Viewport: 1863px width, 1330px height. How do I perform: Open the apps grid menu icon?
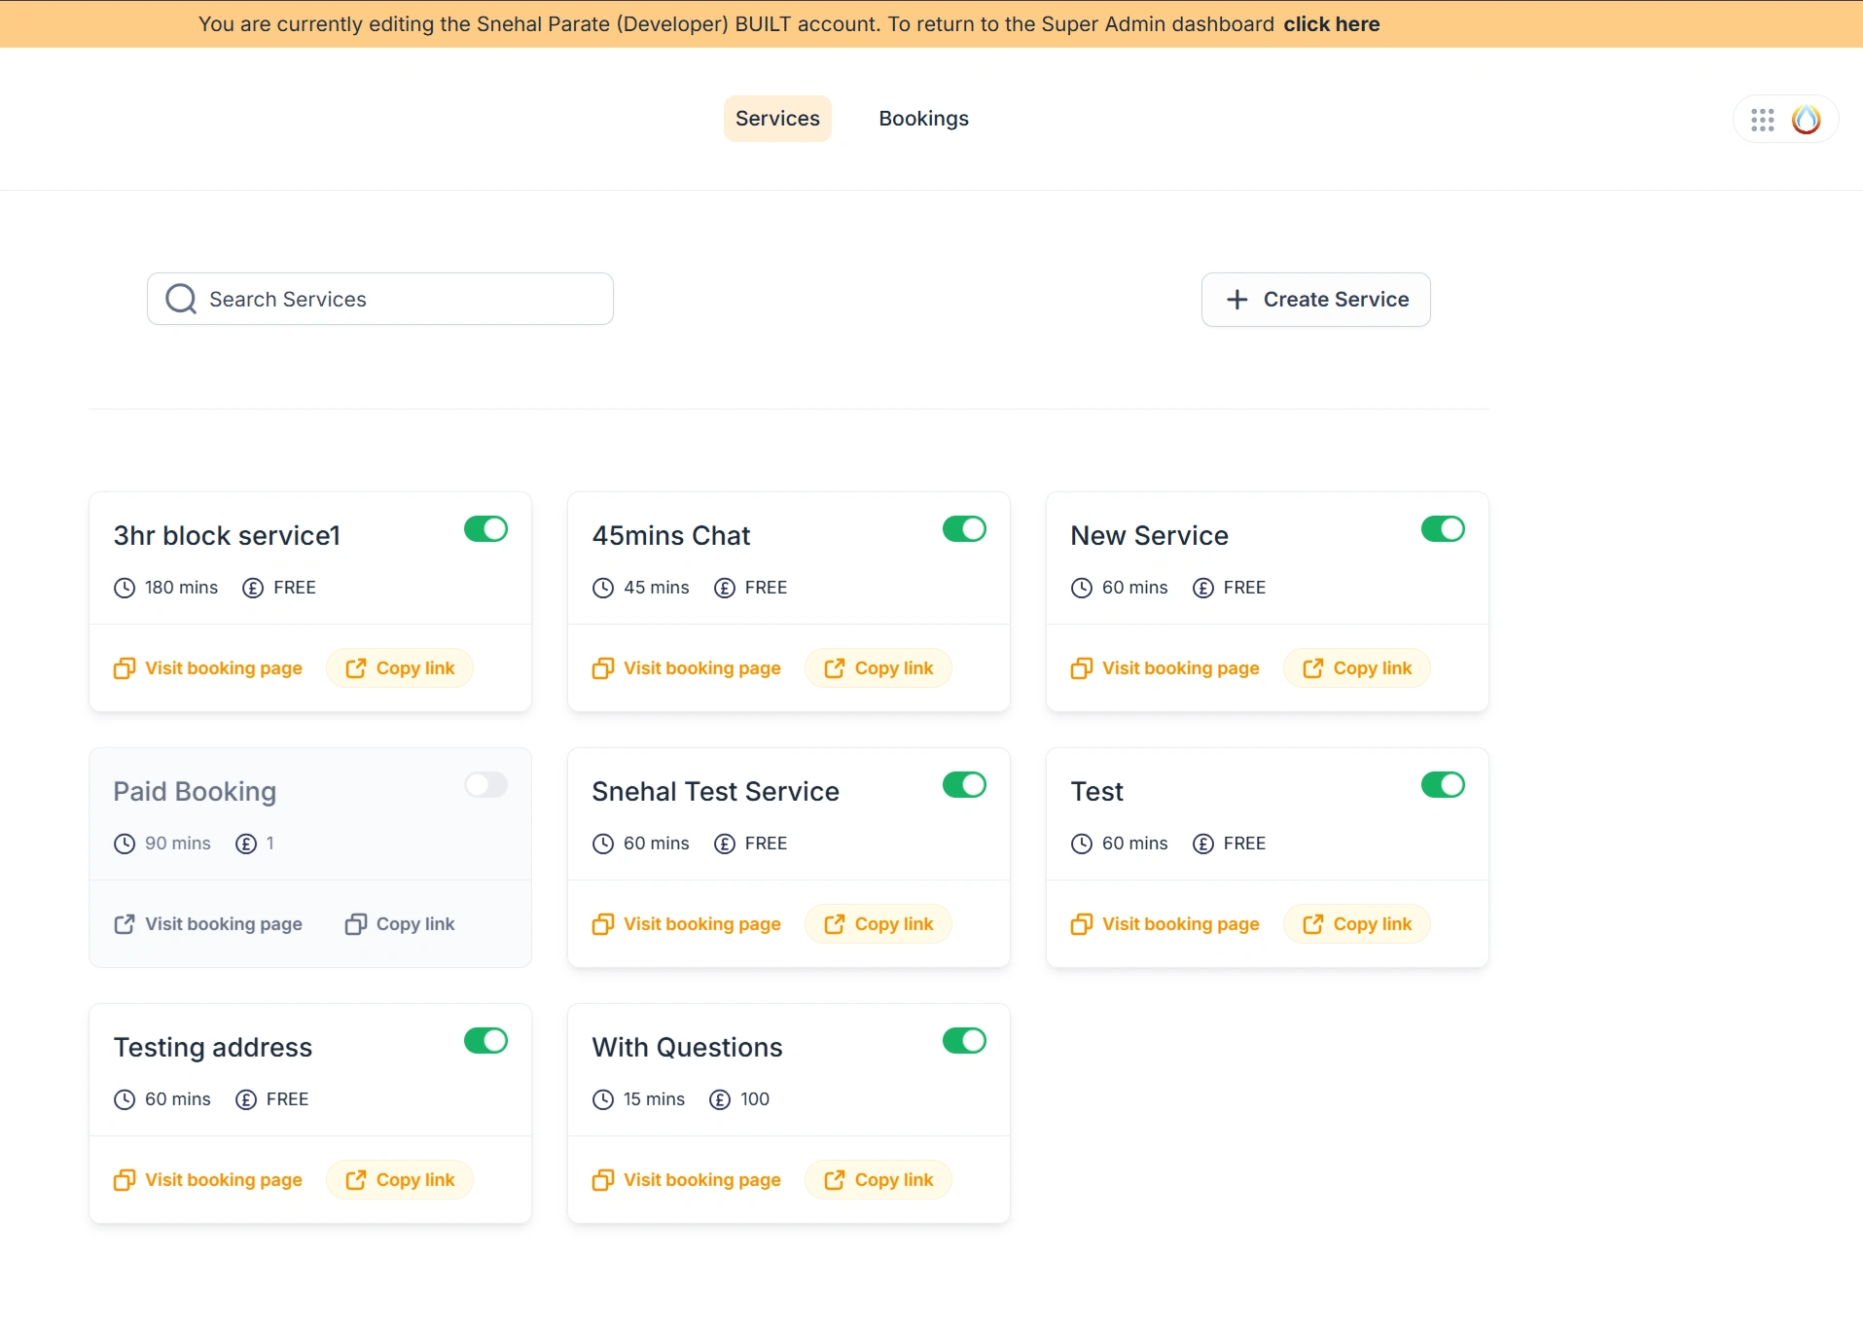point(1762,120)
